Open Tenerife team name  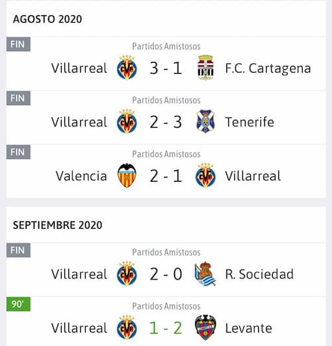point(250,122)
